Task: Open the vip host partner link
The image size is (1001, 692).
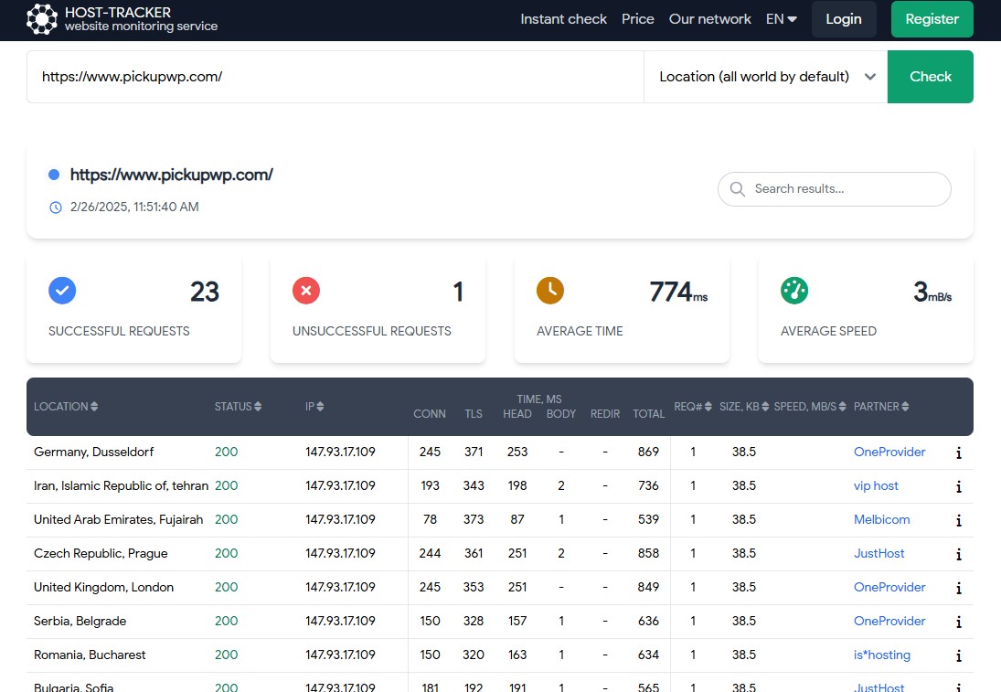Action: point(876,485)
